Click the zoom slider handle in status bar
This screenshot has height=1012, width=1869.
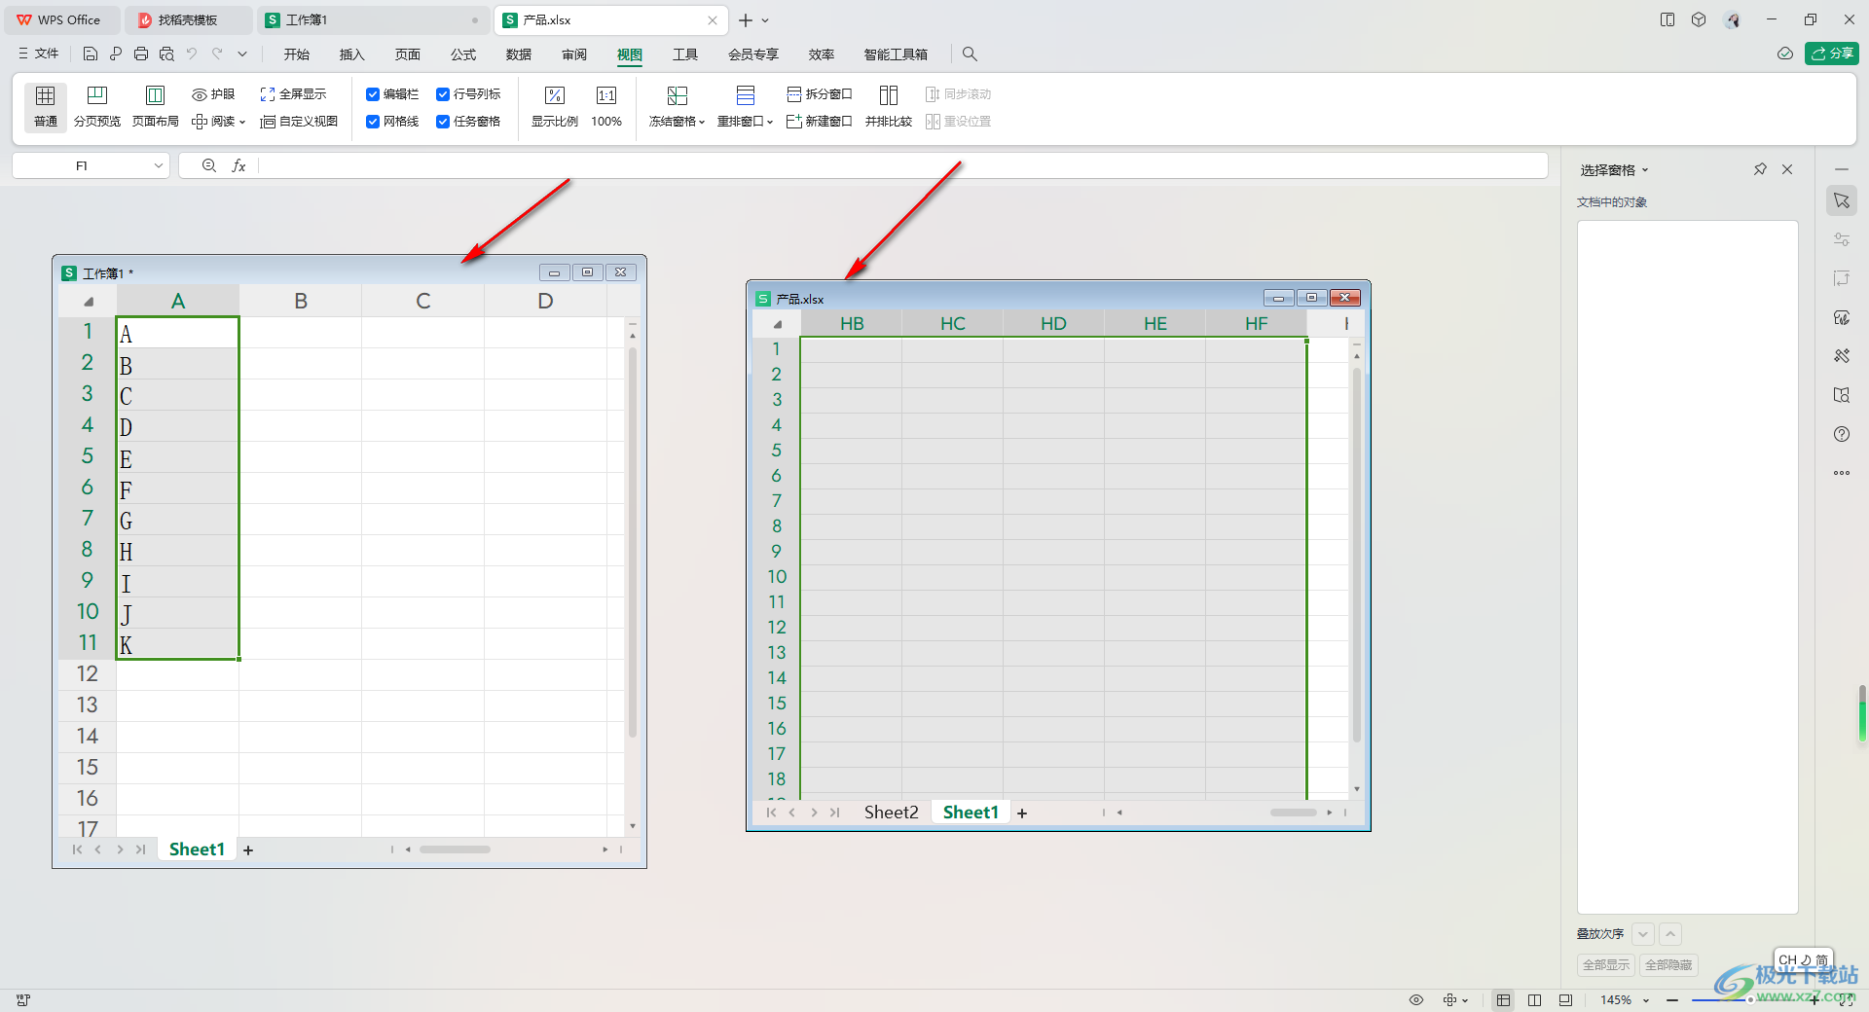point(1749,1000)
